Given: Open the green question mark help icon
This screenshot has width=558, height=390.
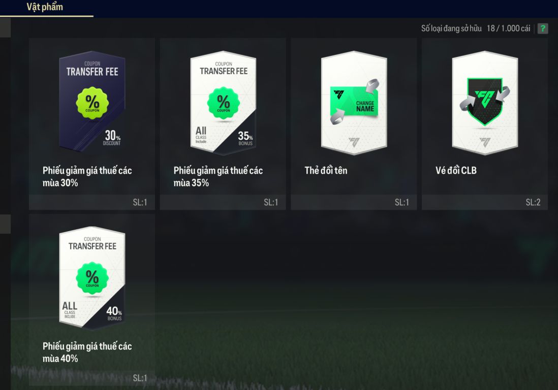Looking at the screenshot, I should (542, 28).
